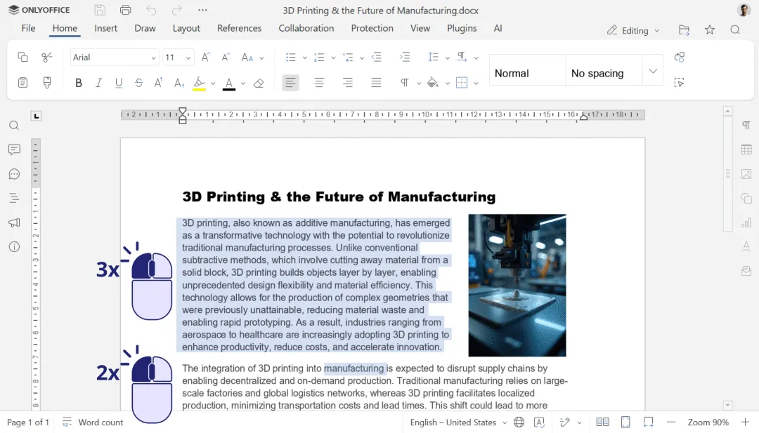
Task: Switch to the References tab
Action: point(239,29)
